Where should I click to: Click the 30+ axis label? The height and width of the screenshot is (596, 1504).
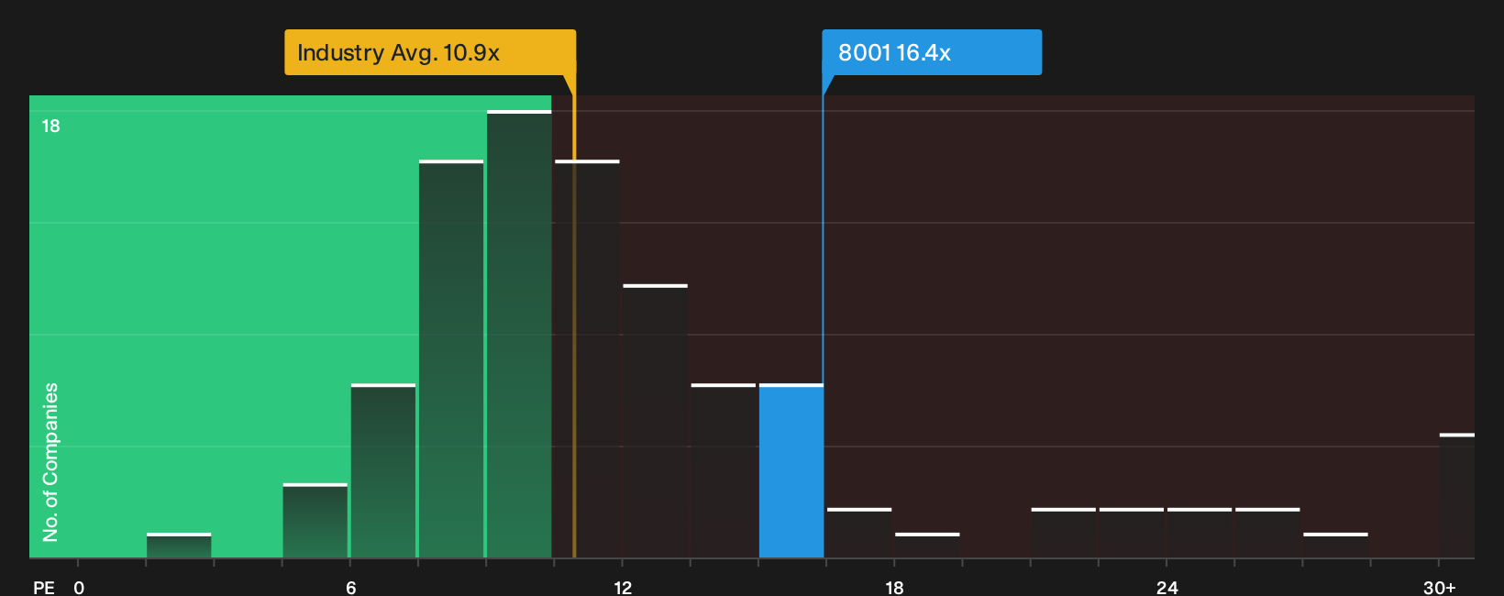pyautogui.click(x=1439, y=587)
